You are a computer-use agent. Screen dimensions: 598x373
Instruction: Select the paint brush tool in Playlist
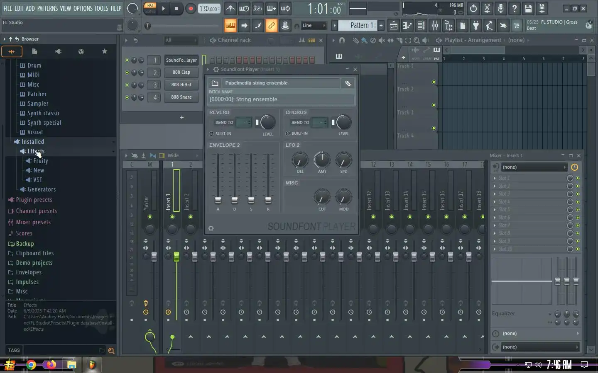pos(364,40)
